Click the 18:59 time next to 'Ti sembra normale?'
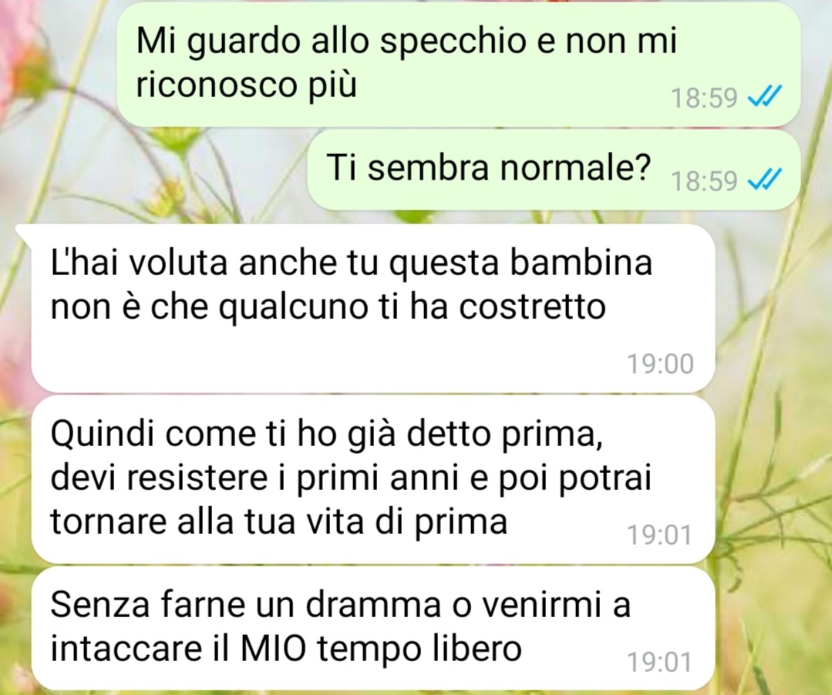This screenshot has height=695, width=832. [704, 181]
